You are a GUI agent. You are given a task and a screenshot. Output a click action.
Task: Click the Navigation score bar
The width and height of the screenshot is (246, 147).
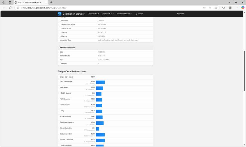(100, 88)
